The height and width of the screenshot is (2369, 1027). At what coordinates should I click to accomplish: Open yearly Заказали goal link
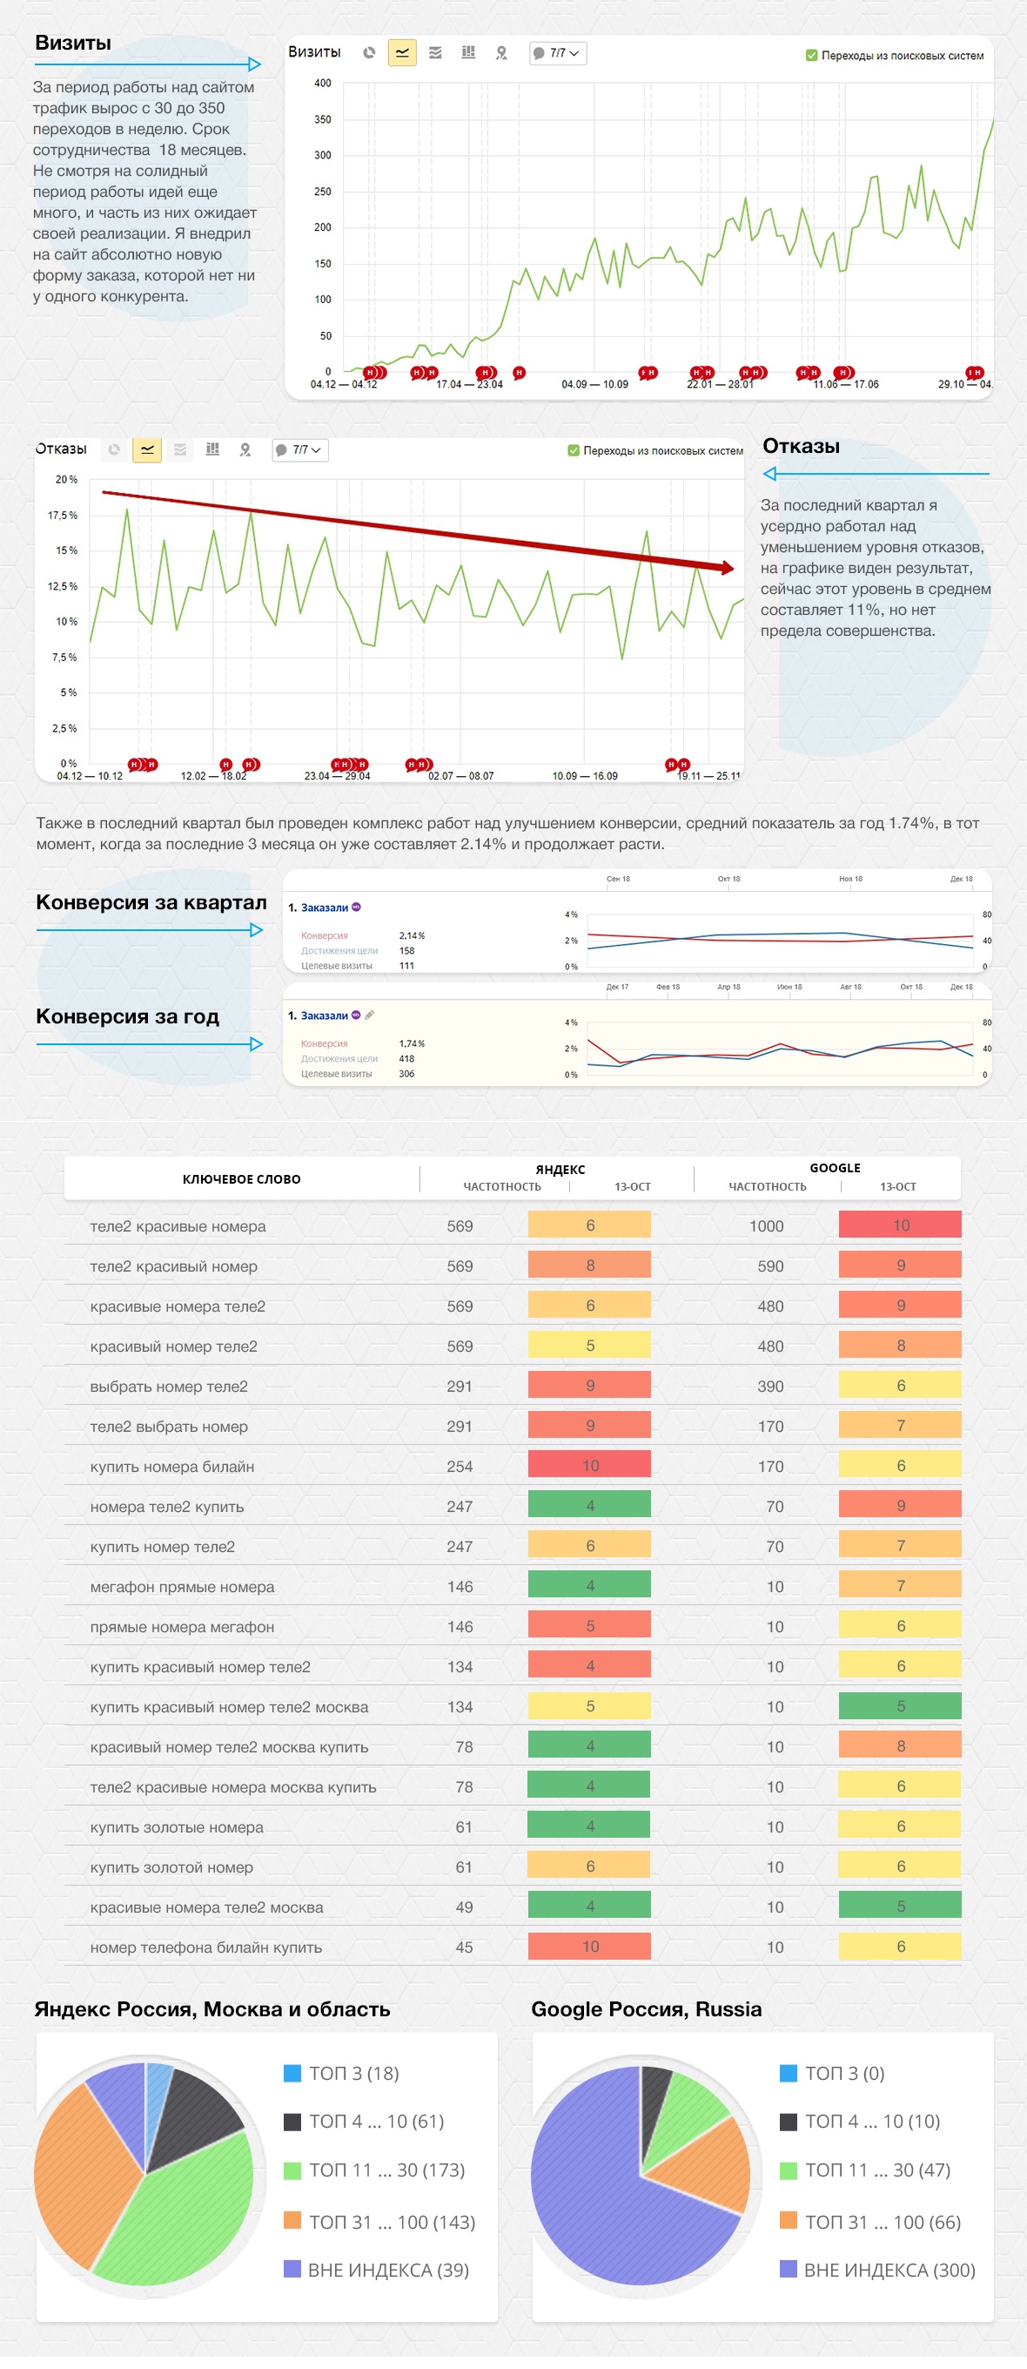[x=325, y=1016]
